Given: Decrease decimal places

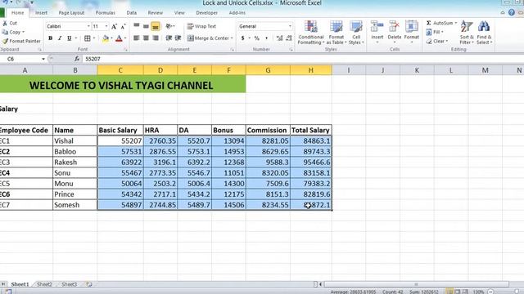Looking at the screenshot, I should click(x=289, y=38).
